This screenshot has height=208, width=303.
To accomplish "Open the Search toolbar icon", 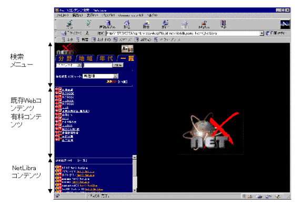I will click(x=146, y=24).
